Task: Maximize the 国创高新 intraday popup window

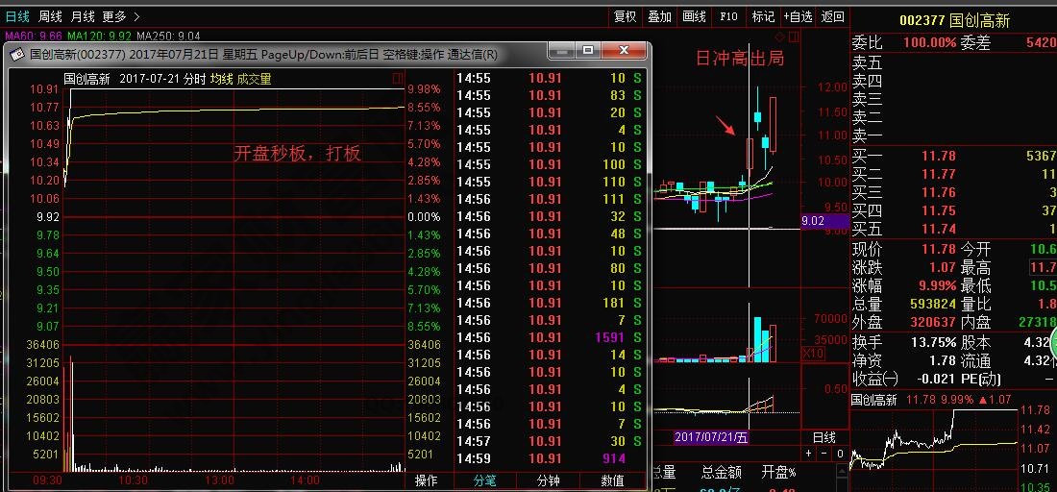Action: 589,51
